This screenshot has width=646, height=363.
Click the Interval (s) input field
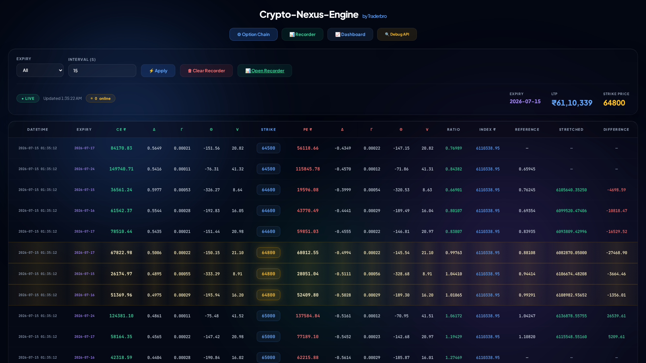102,71
